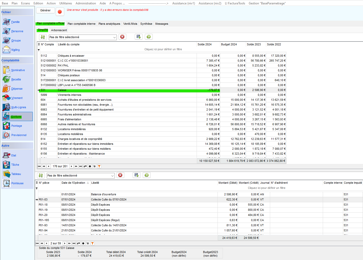Click green sort arrows icon above accounts grid

coord(43,37)
